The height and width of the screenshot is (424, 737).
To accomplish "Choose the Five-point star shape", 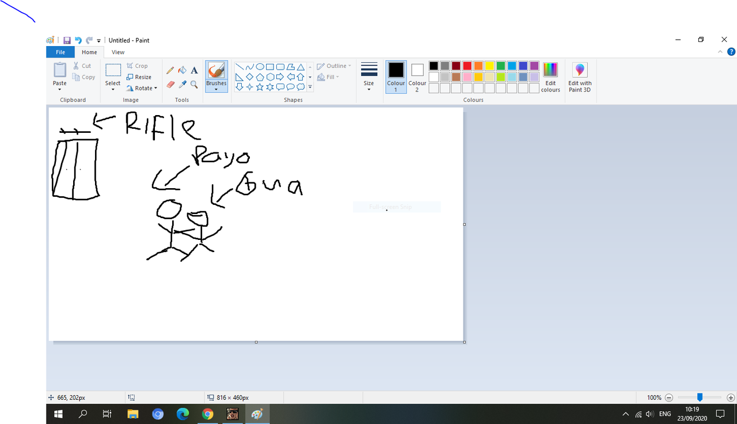I will click(x=260, y=87).
